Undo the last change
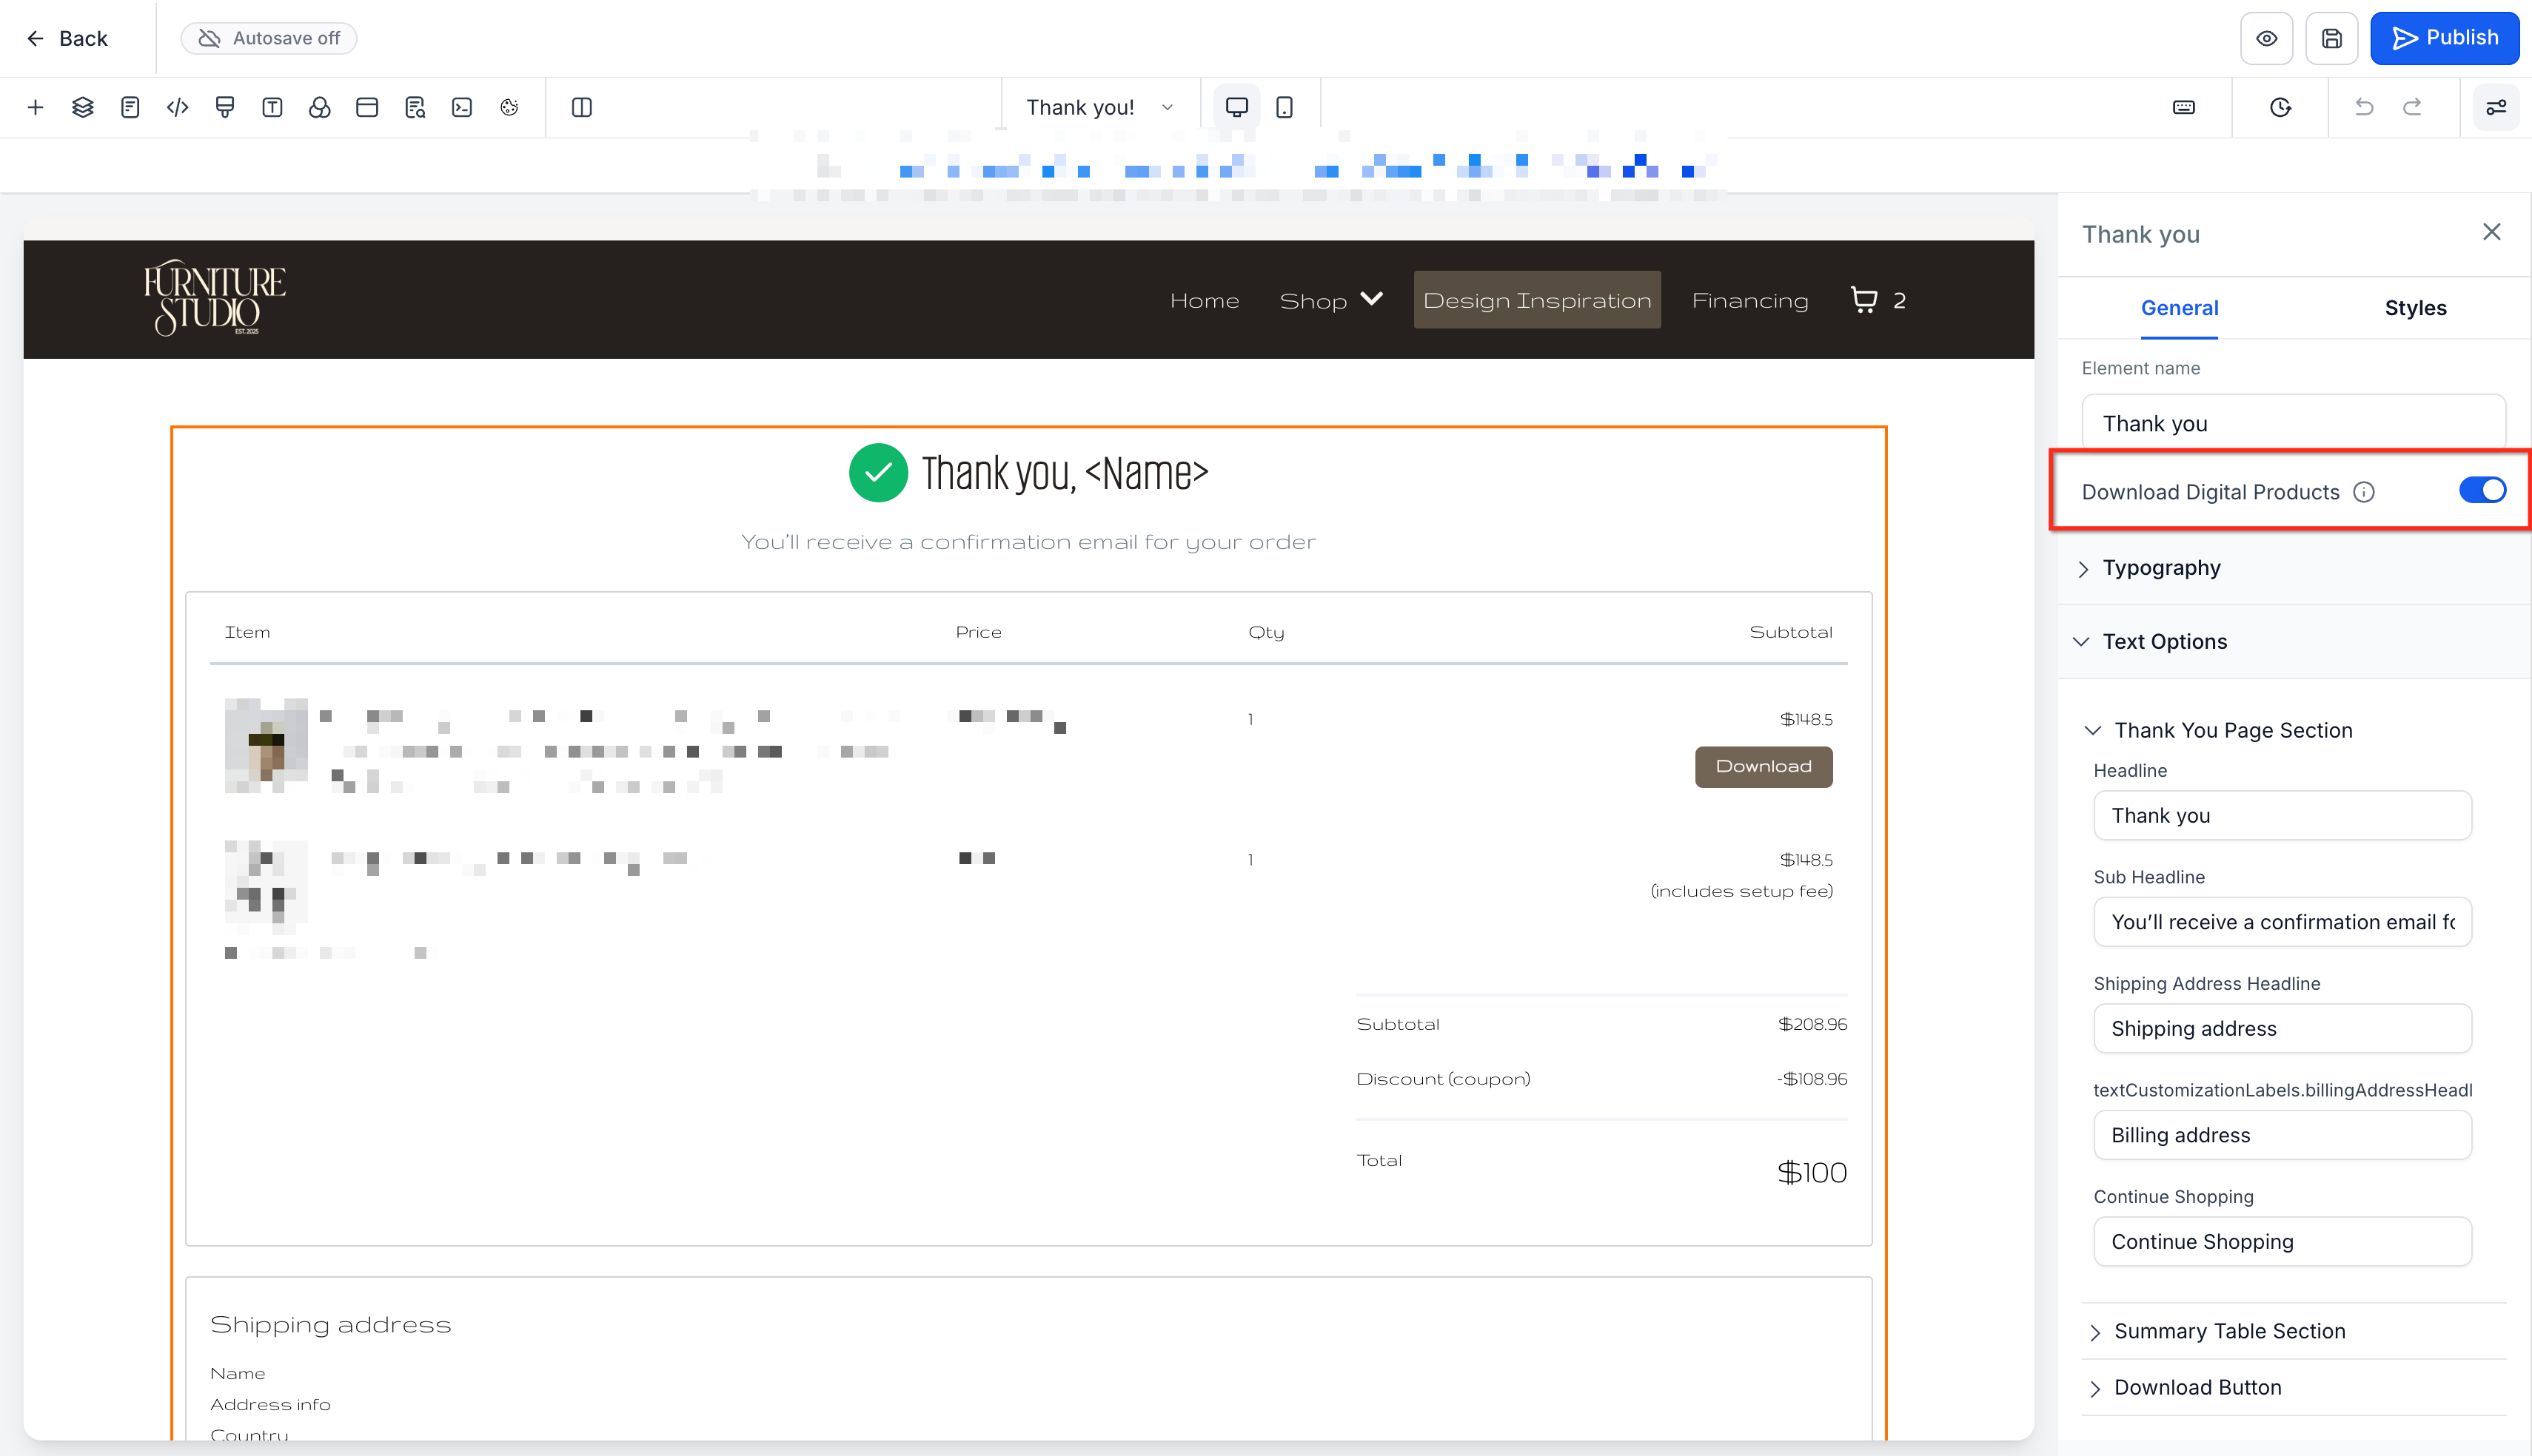Image resolution: width=2532 pixels, height=1456 pixels. point(2364,107)
